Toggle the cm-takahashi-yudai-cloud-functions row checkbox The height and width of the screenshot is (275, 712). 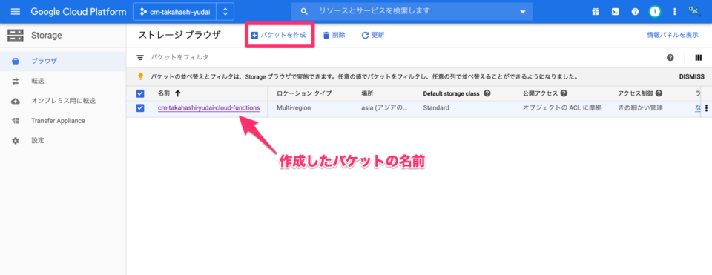(x=140, y=108)
